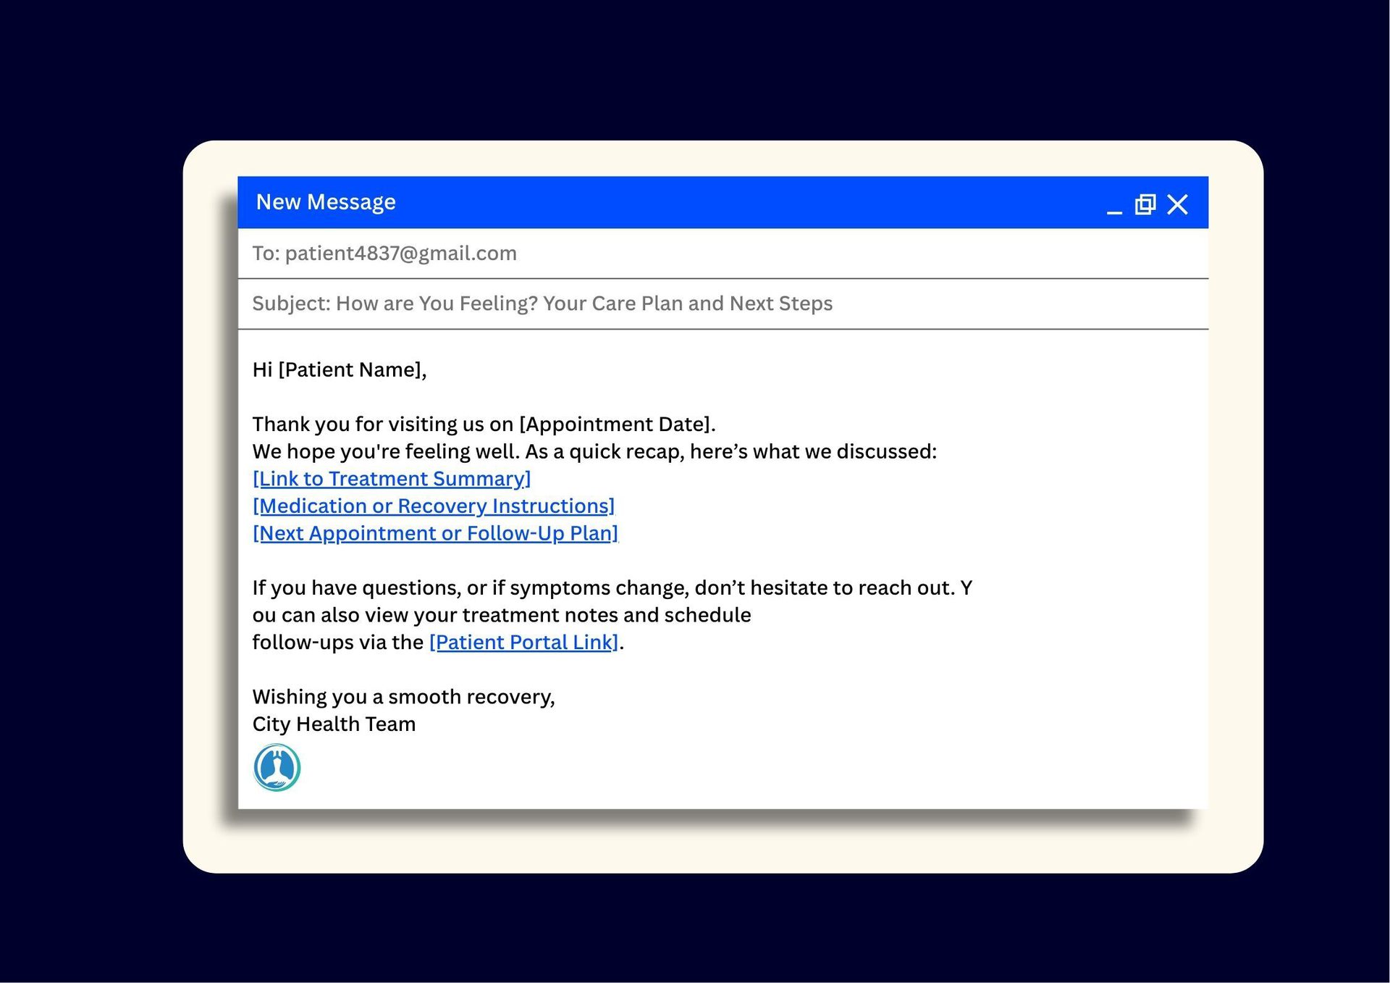Click the City Health Team signature
The height and width of the screenshot is (983, 1390).
334,724
